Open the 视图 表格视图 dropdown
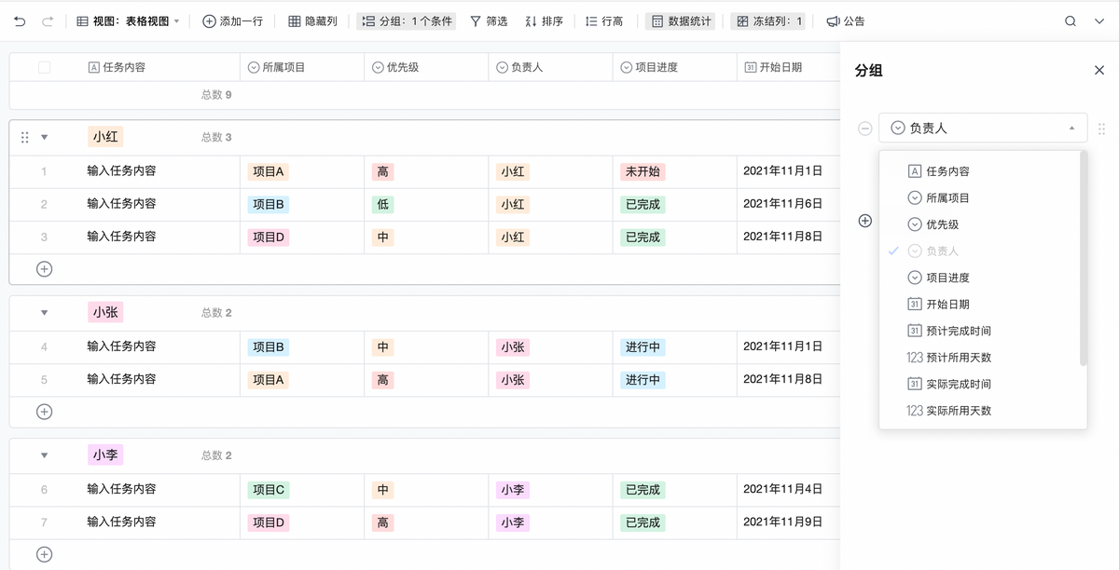This screenshot has width=1119, height=570. [128, 20]
